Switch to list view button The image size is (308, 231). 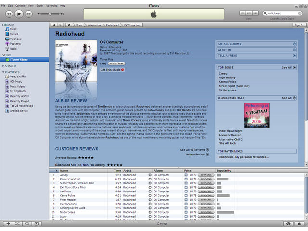point(243,13)
